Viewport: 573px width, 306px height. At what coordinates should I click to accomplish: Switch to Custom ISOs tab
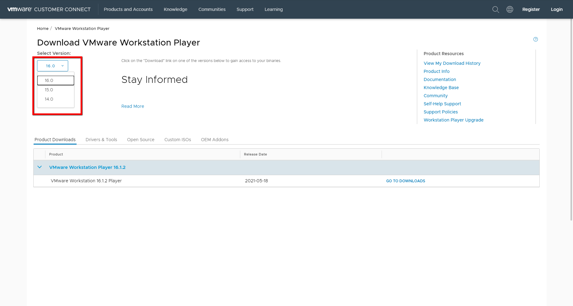[x=178, y=140]
